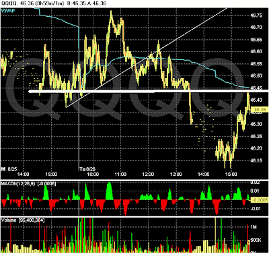This screenshot has width=269, height=254.
Task: Click the 10:00 time axis label
Action: click(x=93, y=174)
